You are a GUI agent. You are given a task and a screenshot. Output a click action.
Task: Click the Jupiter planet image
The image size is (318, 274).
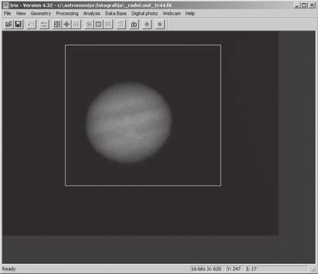click(129, 122)
